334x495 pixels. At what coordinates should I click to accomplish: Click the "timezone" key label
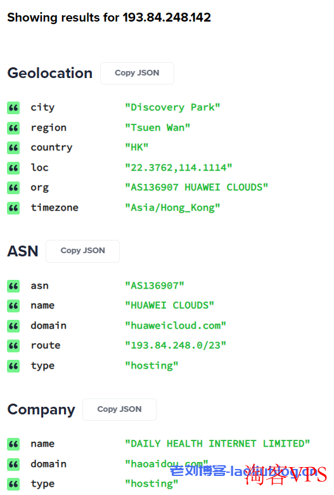(55, 208)
